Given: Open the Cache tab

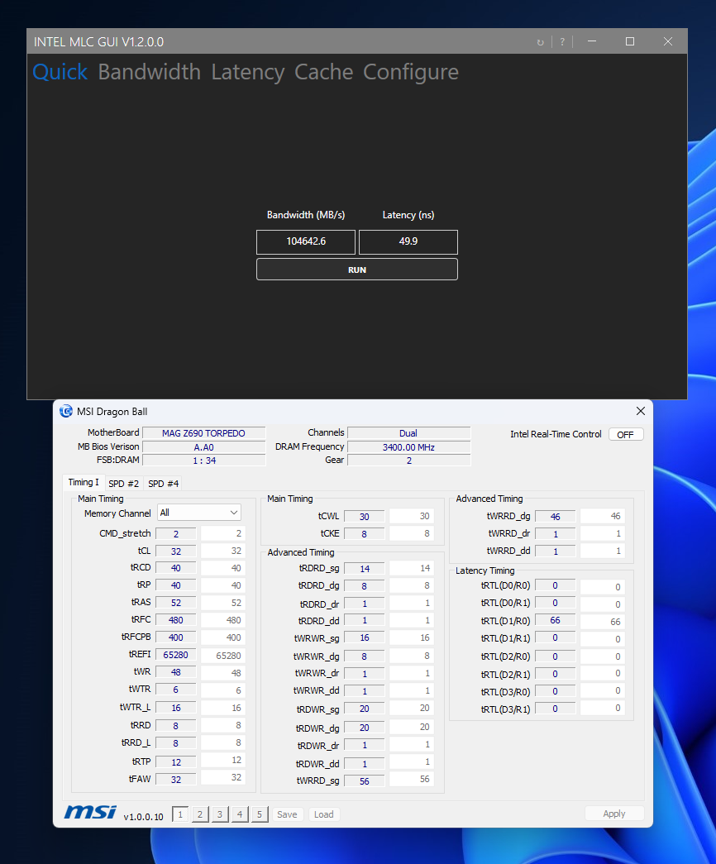Looking at the screenshot, I should [x=323, y=72].
